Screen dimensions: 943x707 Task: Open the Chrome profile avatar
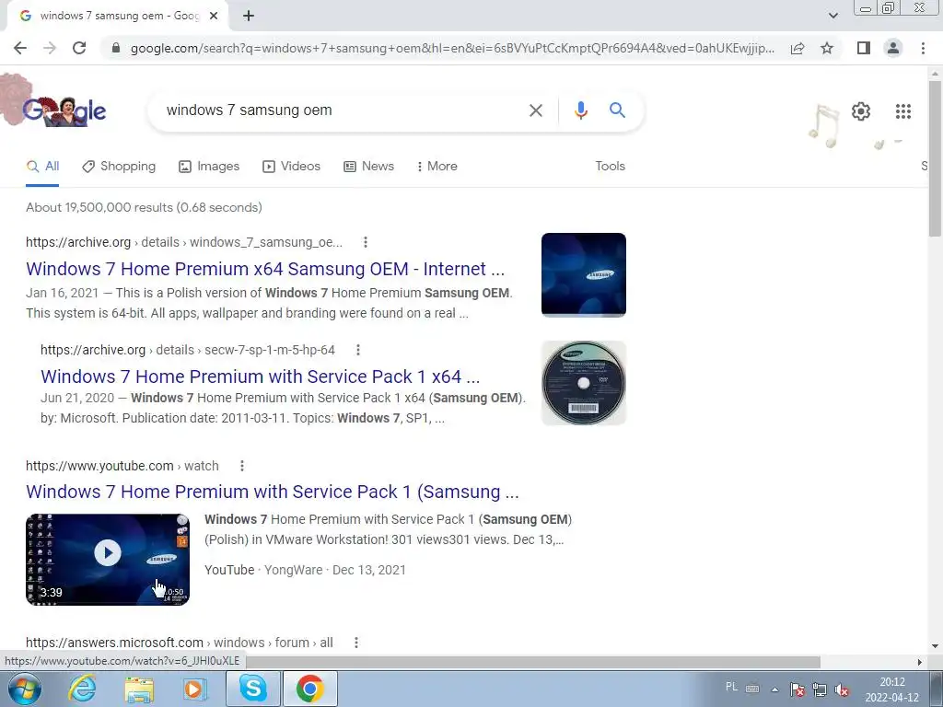coord(893,48)
